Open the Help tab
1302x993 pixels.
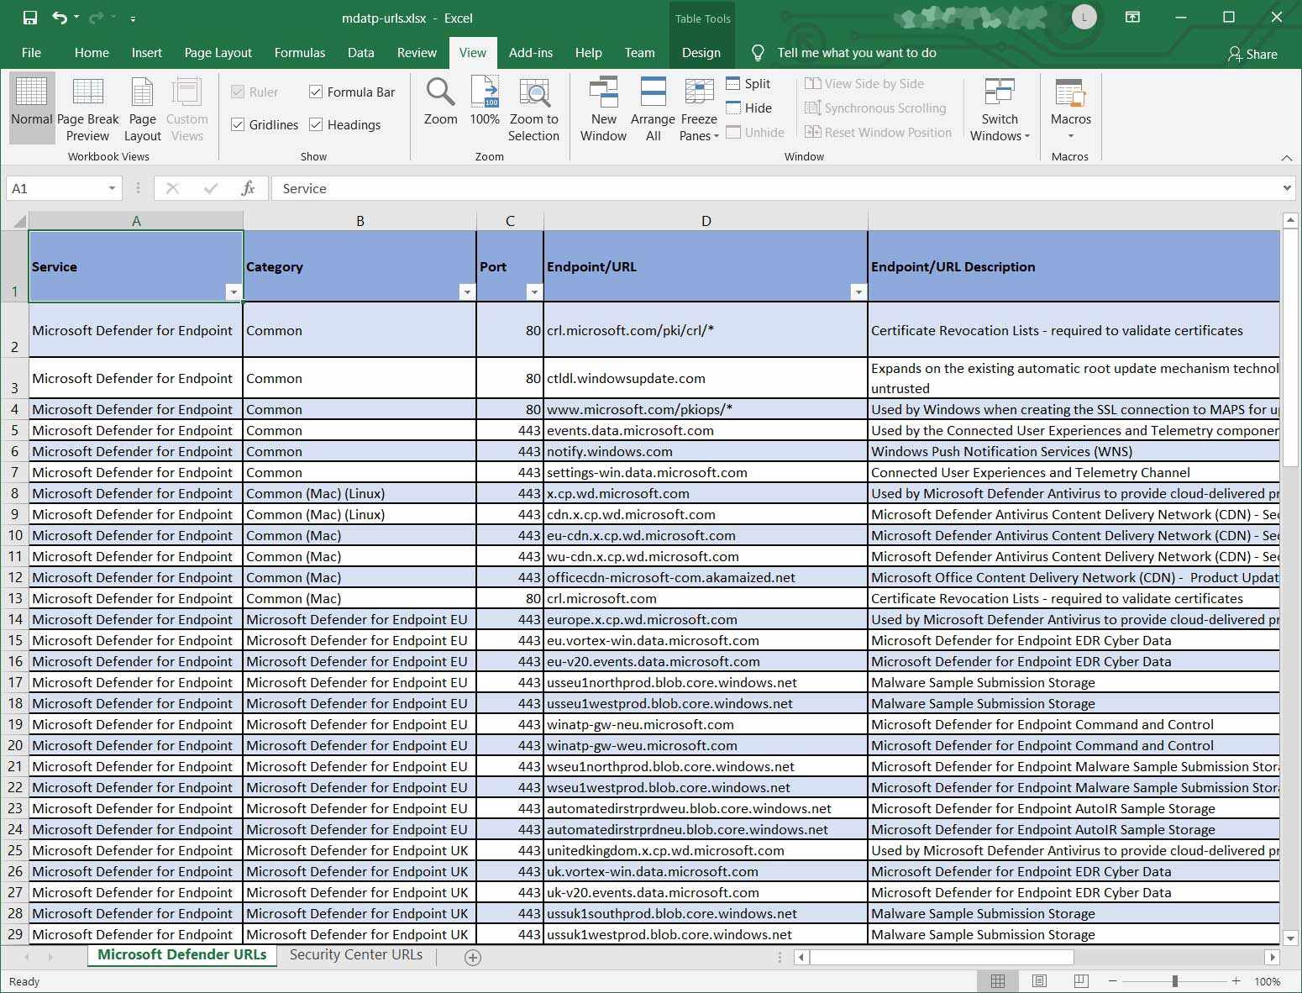pyautogui.click(x=589, y=53)
